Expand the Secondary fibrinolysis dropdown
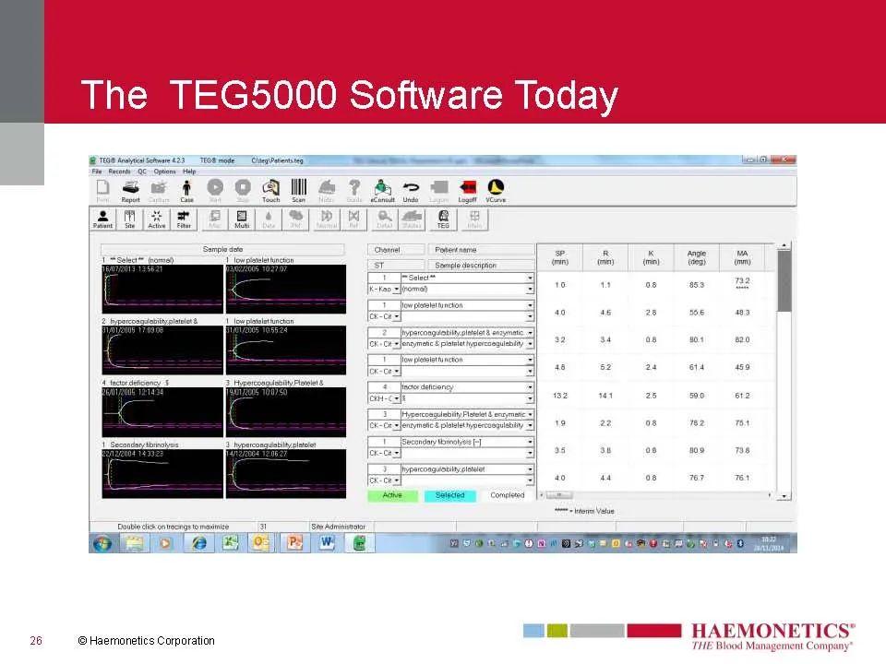The height and width of the screenshot is (664, 886). tap(530, 442)
